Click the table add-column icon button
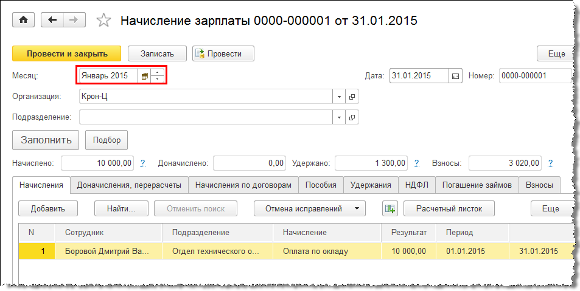 point(390,208)
